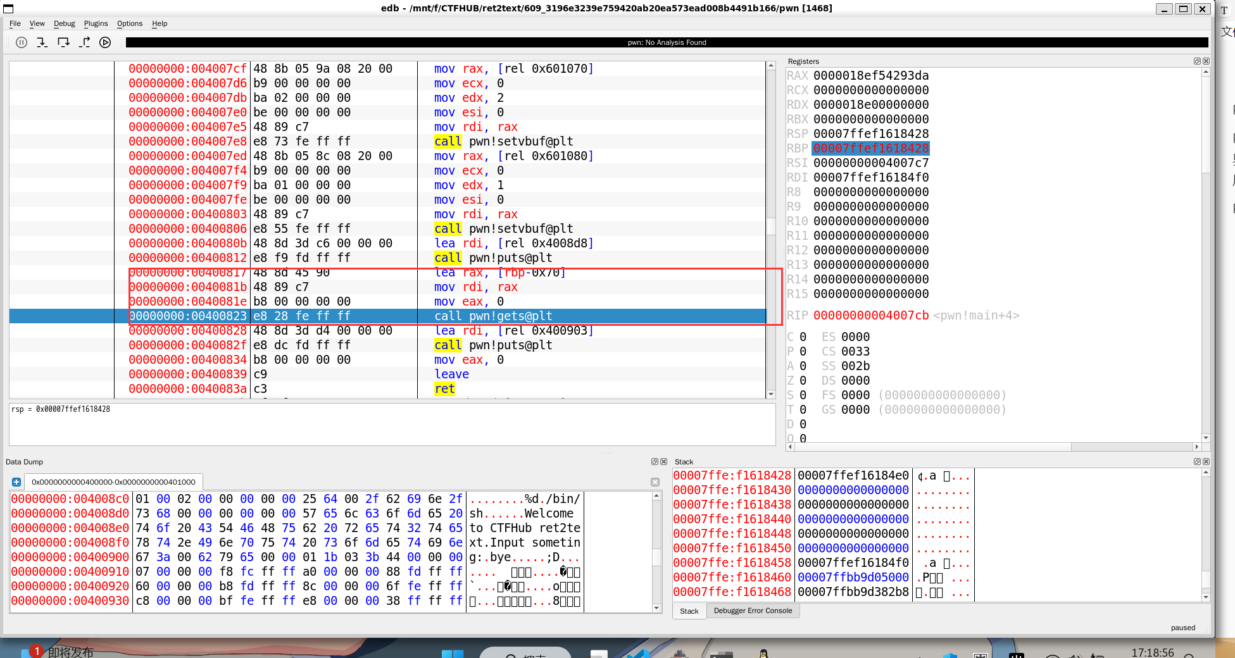Image resolution: width=1235 pixels, height=658 pixels.
Task: Click the RDX register value
Action: [871, 105]
